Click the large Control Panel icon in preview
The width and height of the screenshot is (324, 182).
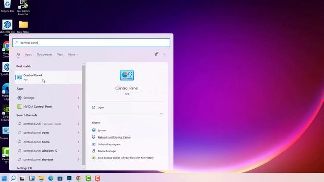(127, 75)
